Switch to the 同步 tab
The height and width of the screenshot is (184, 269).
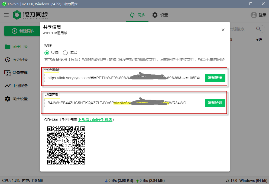point(137,15)
